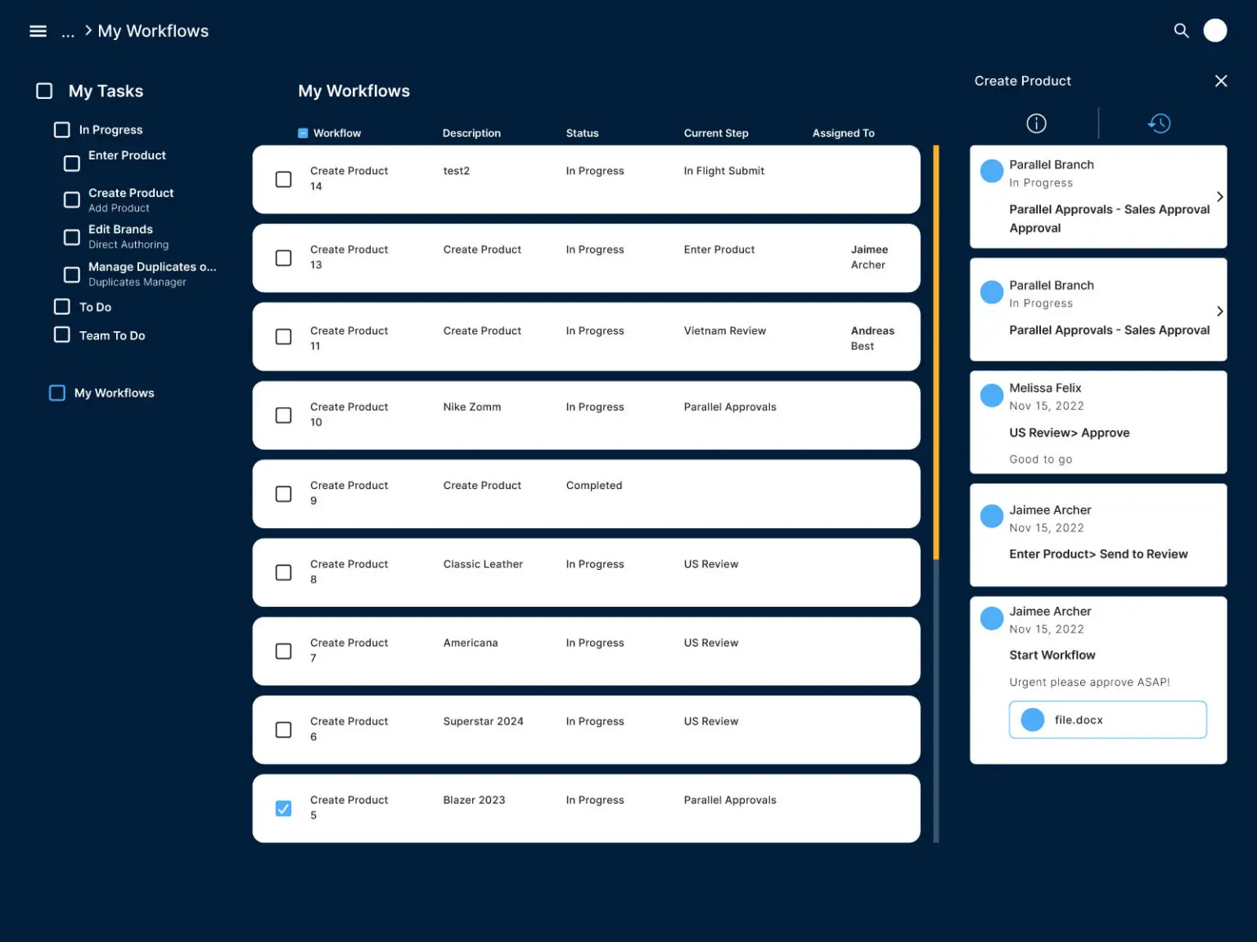Close the Create Product side panel
The height and width of the screenshot is (942, 1257).
1221,81
